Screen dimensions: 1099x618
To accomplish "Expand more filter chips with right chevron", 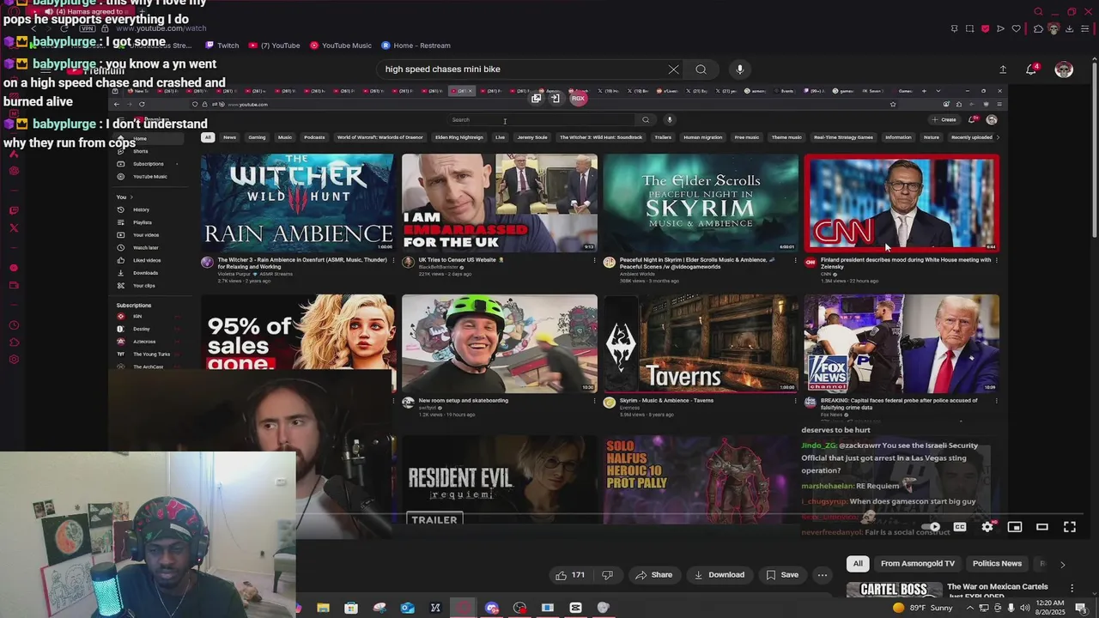I will pos(1062,564).
